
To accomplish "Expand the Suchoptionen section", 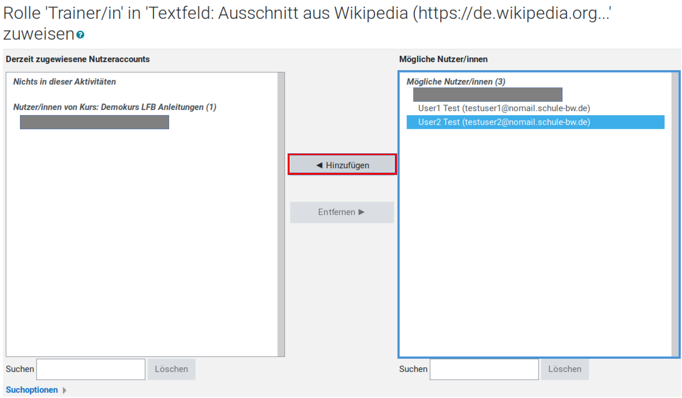I will click(x=32, y=390).
